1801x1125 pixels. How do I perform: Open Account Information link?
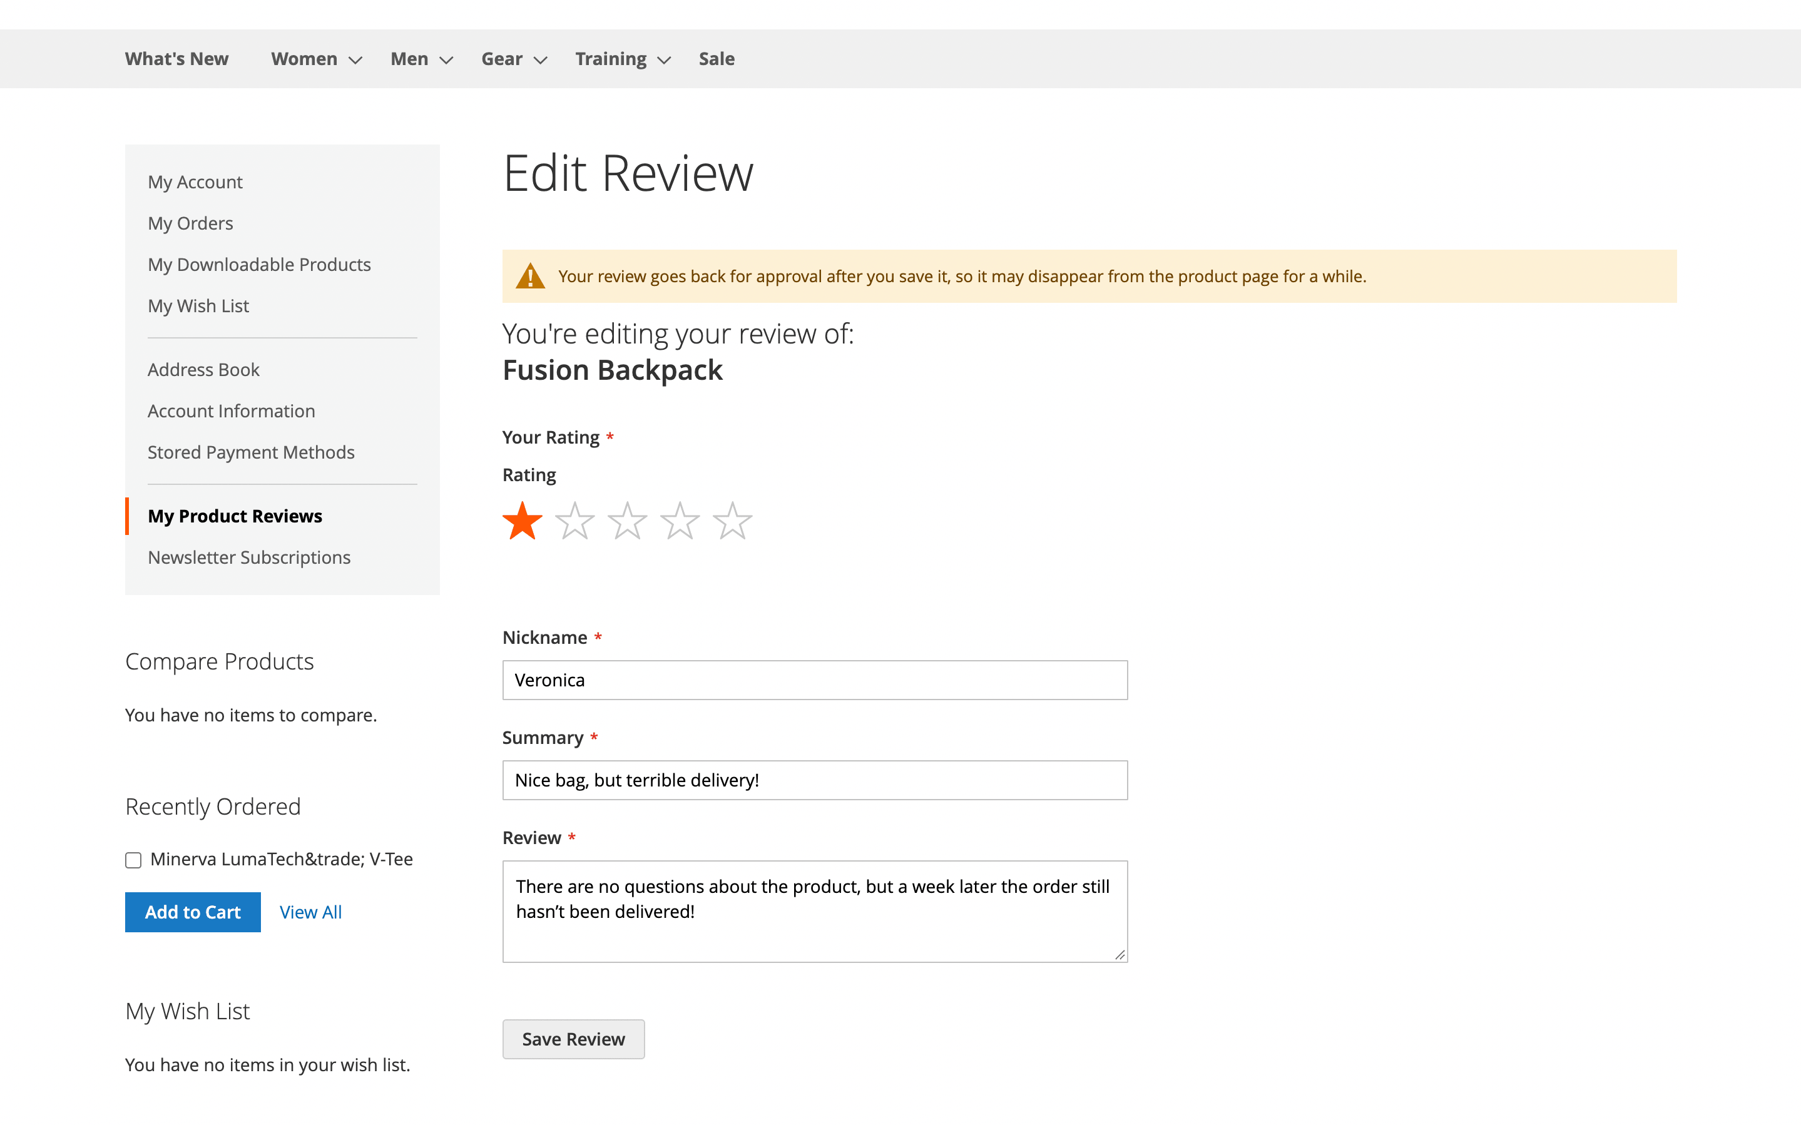pos(232,410)
